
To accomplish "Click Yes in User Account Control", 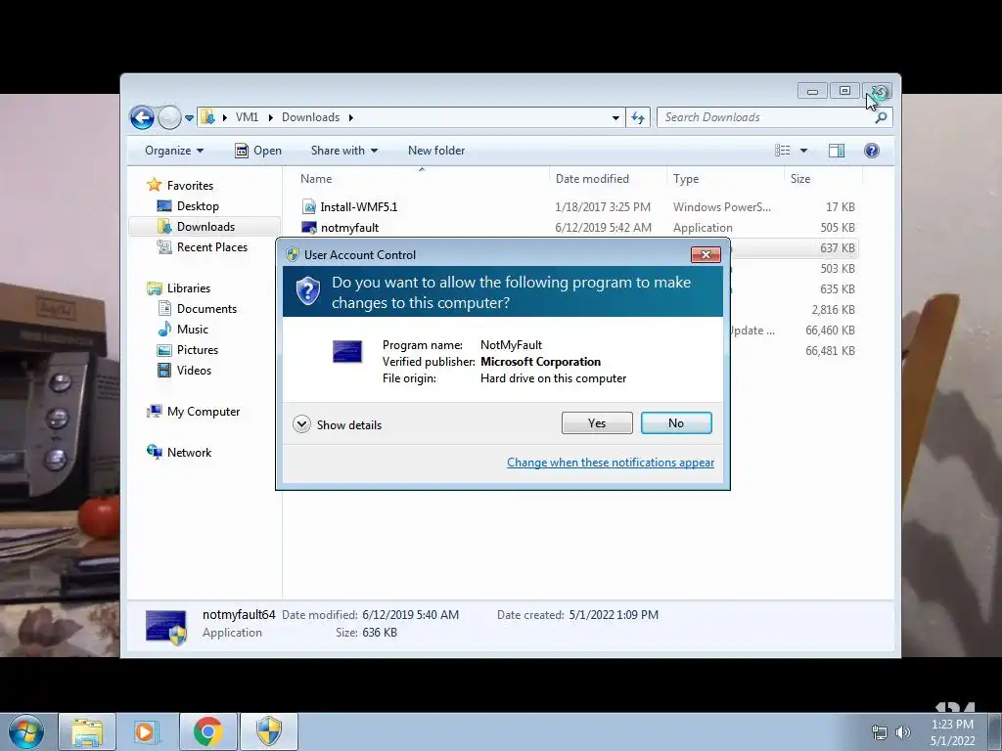I will [597, 422].
